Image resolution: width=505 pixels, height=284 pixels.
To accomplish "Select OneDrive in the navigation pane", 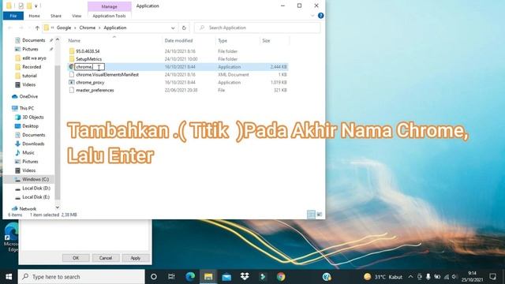I will (28, 96).
